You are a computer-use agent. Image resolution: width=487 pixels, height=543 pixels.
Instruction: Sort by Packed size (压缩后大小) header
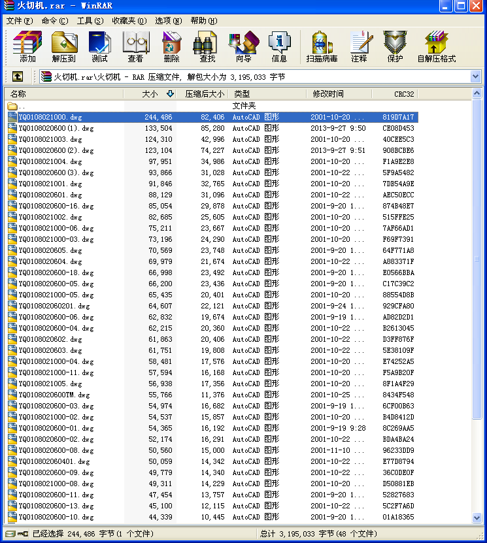[203, 94]
